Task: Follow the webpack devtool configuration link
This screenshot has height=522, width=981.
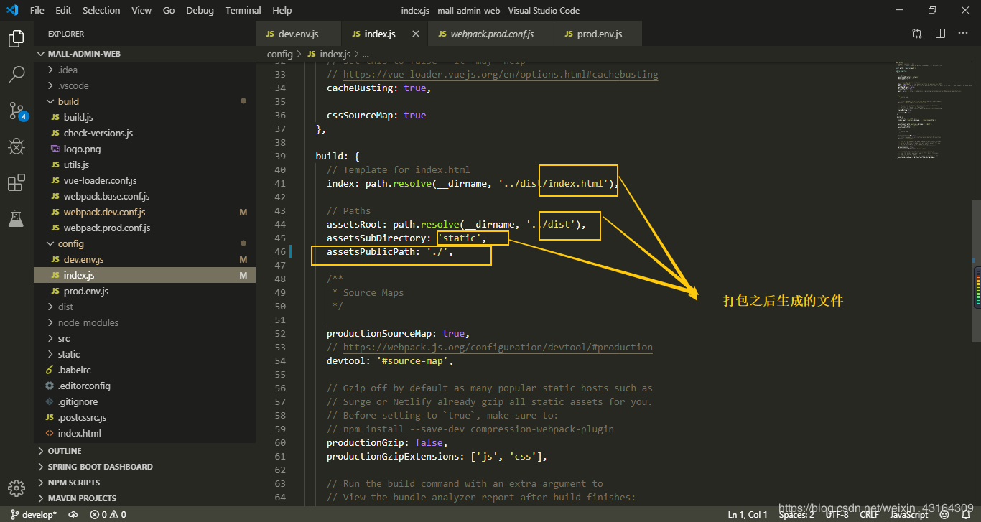Action: coord(498,347)
